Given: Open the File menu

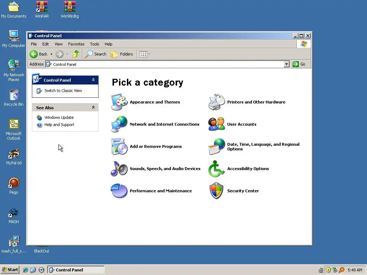Looking at the screenshot, I should pos(34,44).
